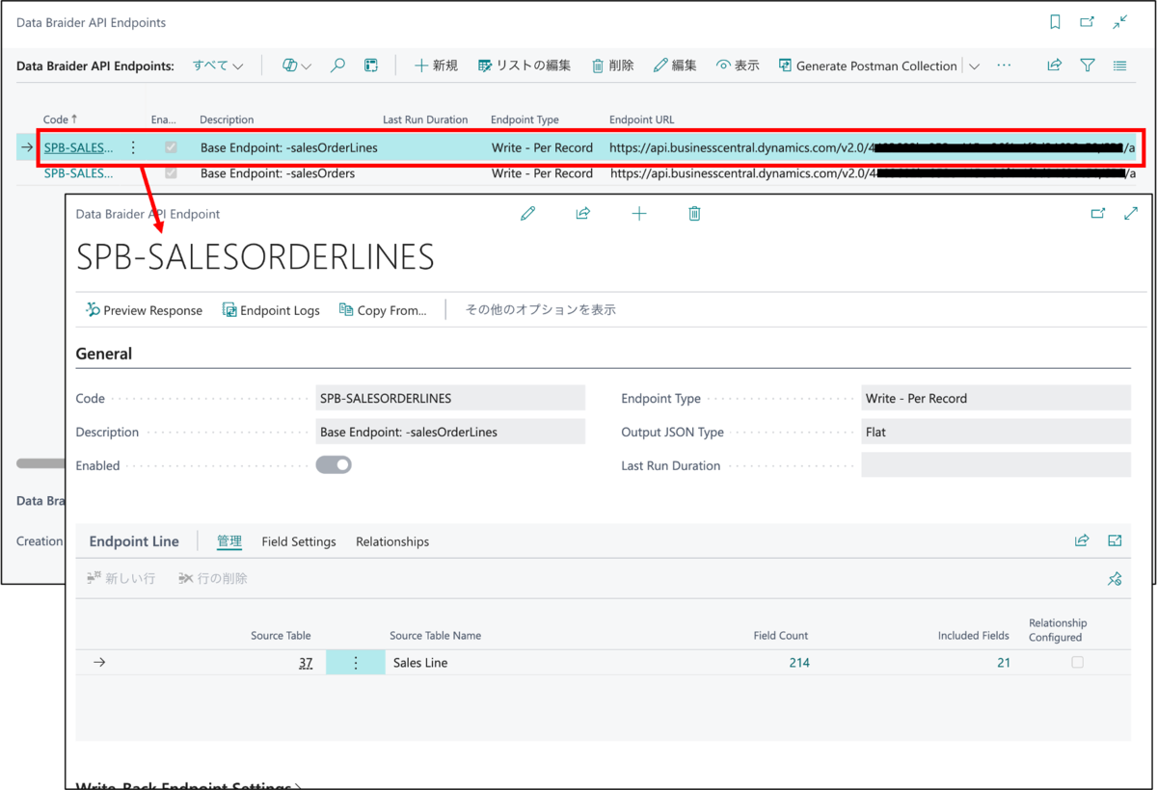The width and height of the screenshot is (1157, 790).
Task: Open row menu for SPB-SALES first row
Action: pyautogui.click(x=133, y=148)
